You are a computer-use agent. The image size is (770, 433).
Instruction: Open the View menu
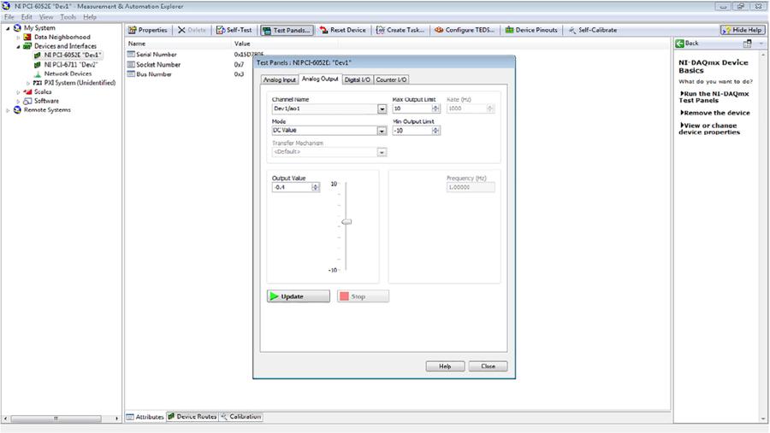(46, 17)
